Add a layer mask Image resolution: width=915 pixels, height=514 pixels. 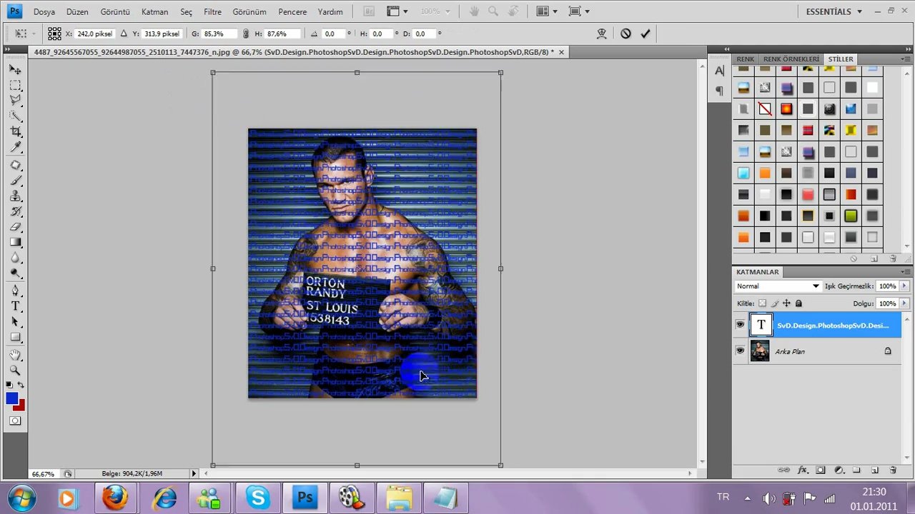(821, 470)
